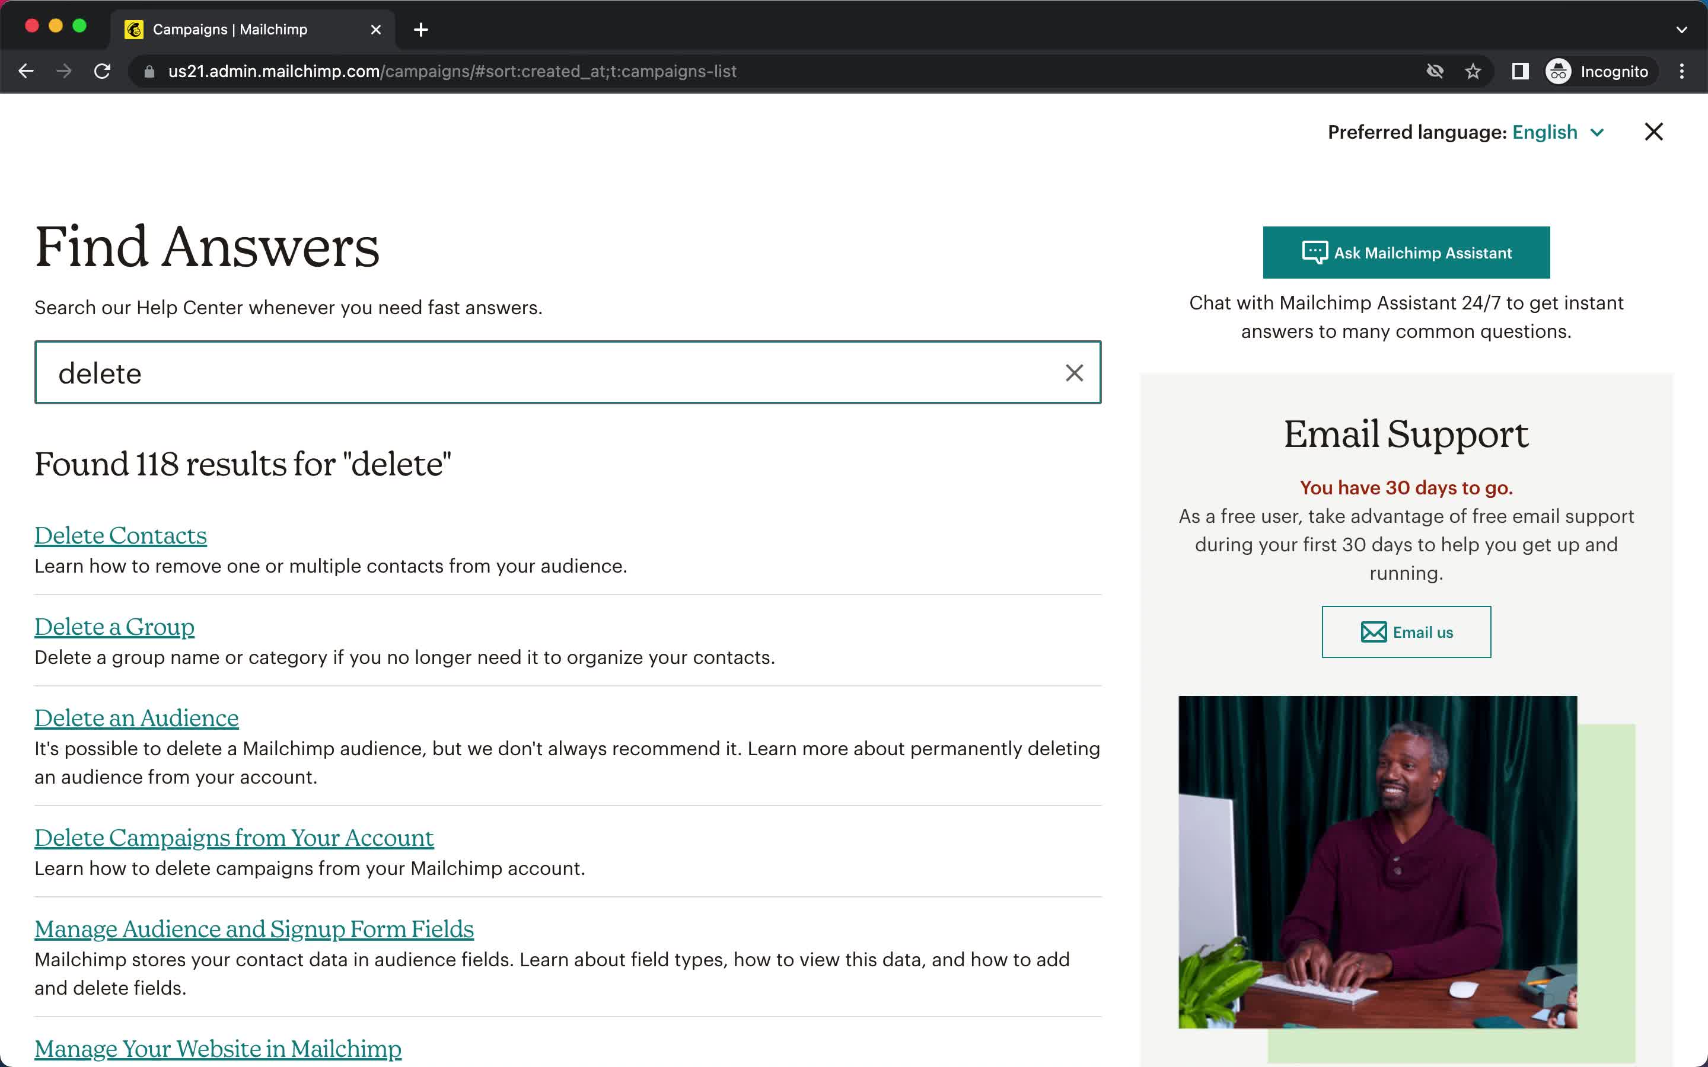Click the Email us button
The height and width of the screenshot is (1067, 1708).
point(1406,631)
